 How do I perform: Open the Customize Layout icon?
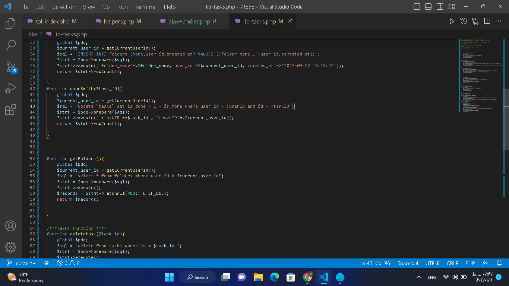(x=452, y=7)
